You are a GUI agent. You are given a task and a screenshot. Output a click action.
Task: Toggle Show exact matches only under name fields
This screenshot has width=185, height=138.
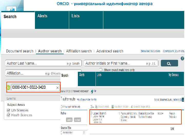(x=101, y=70)
